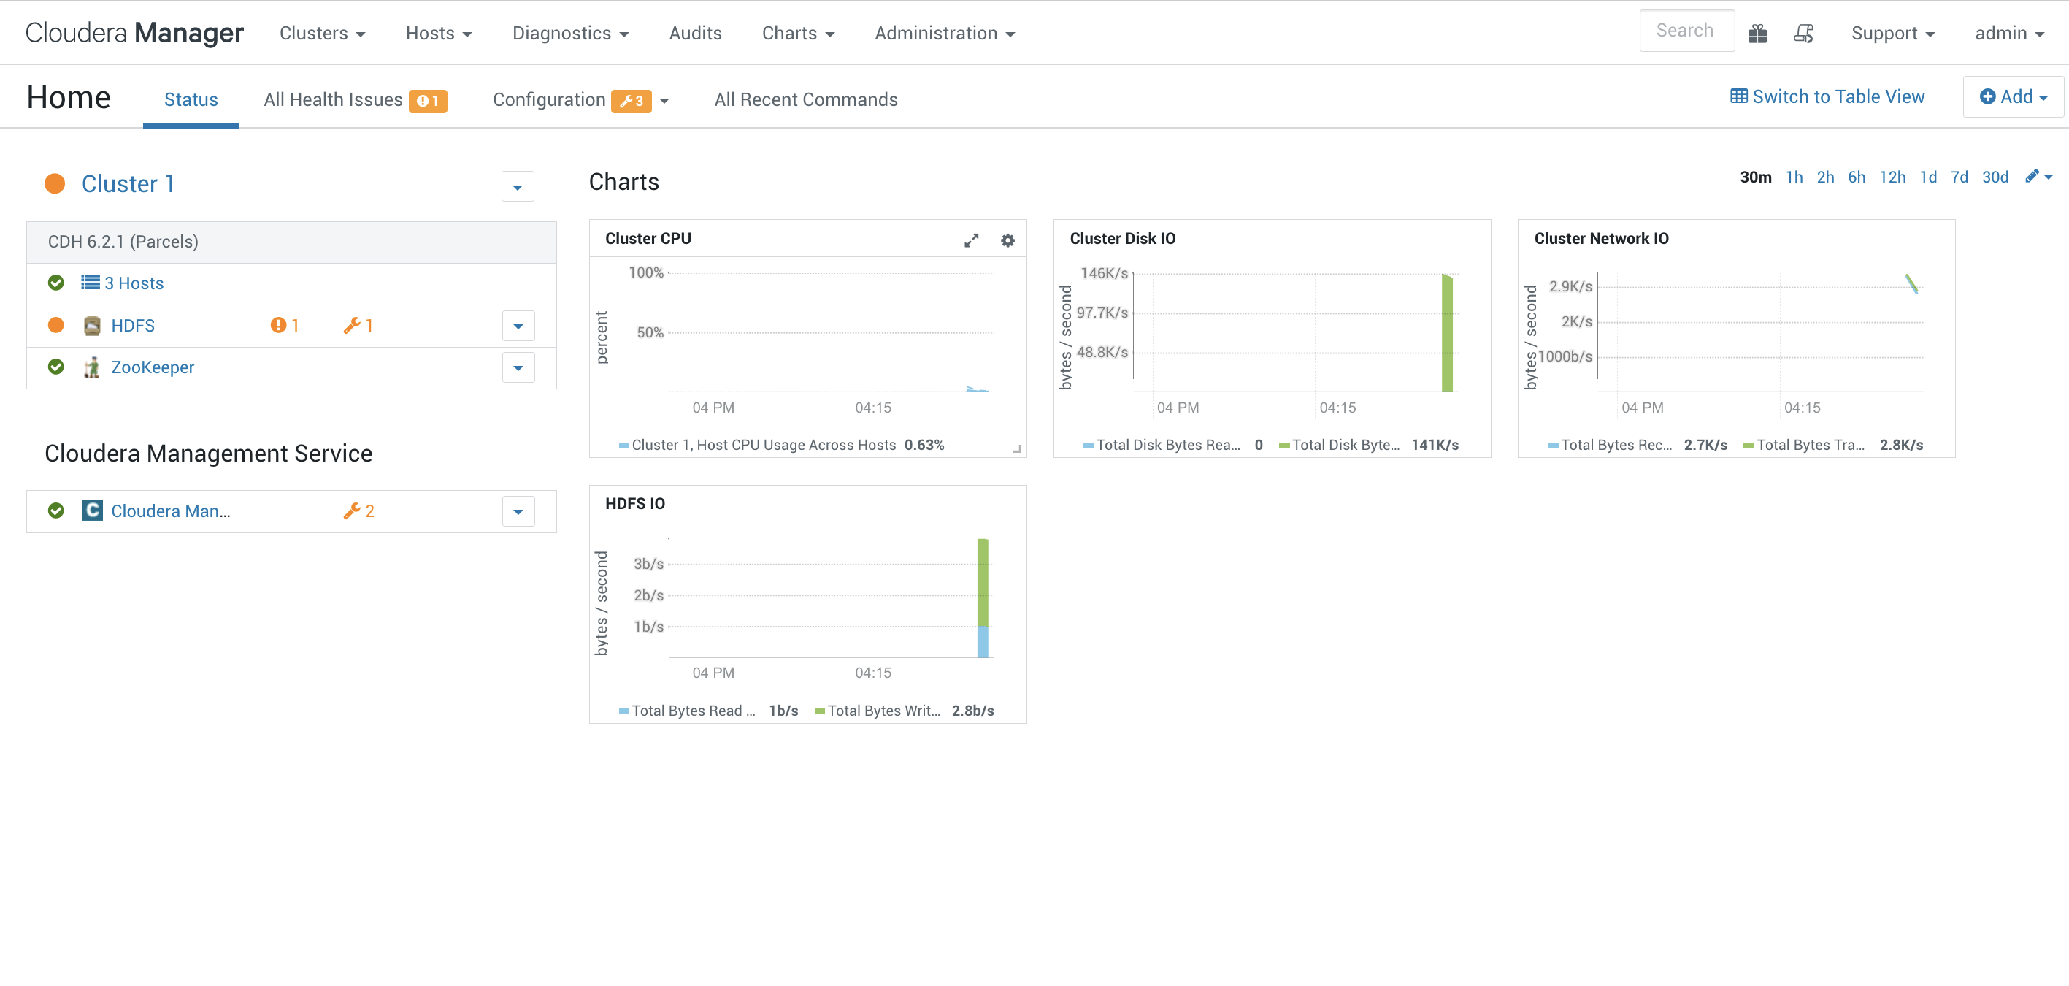Screen dimensions: 2069x986
Task: Open the charts edit pencil menu
Action: 2038,177
